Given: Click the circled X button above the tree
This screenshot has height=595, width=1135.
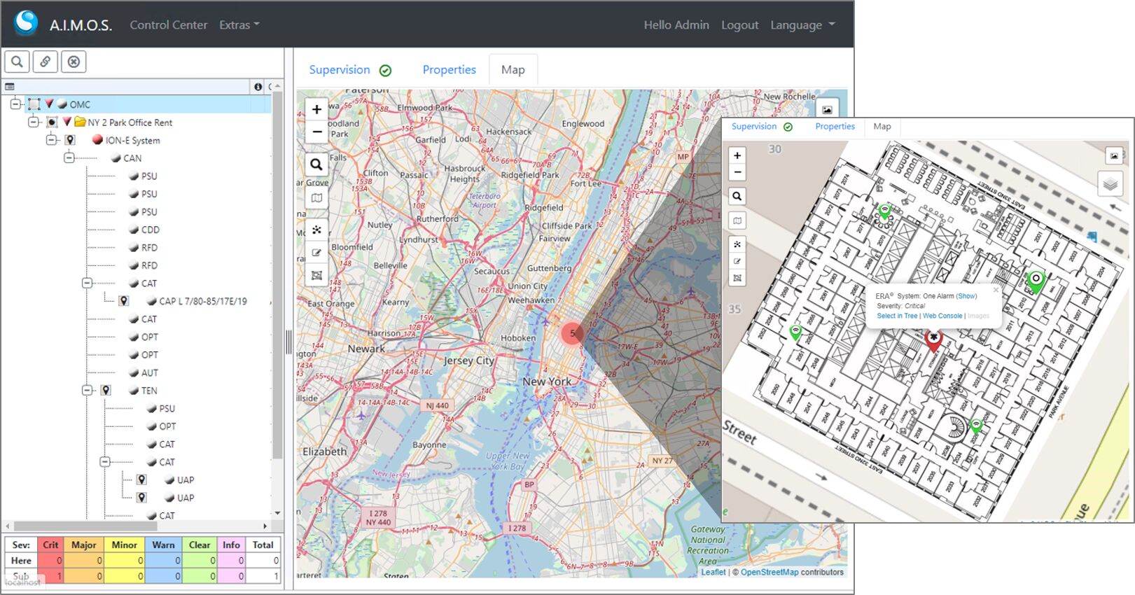Looking at the screenshot, I should click(x=74, y=62).
